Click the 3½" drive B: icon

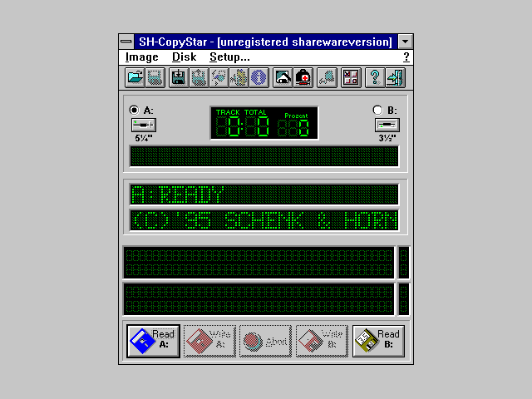click(387, 125)
